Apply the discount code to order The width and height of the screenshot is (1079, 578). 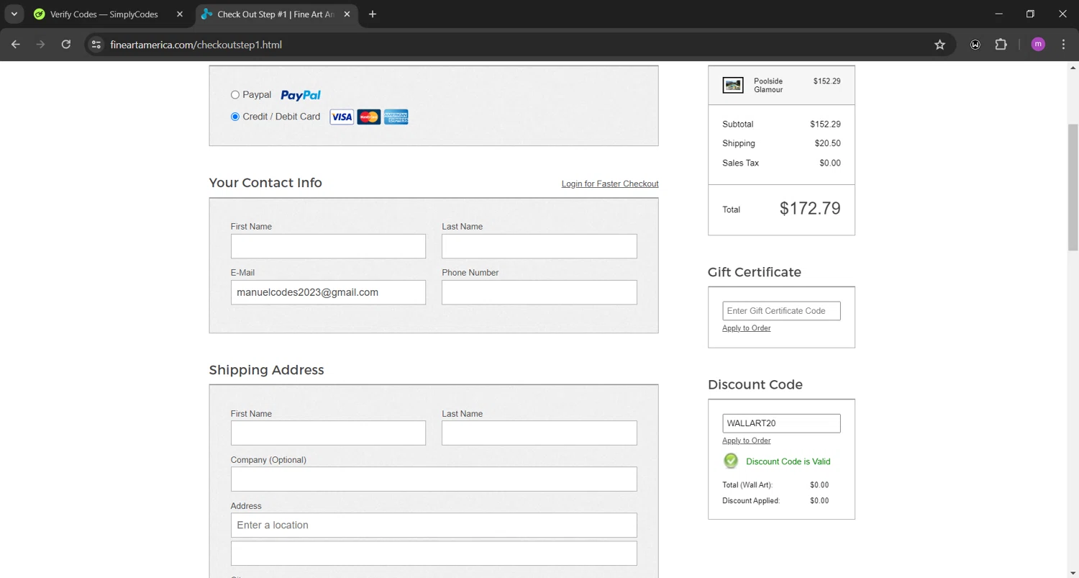coord(746,441)
